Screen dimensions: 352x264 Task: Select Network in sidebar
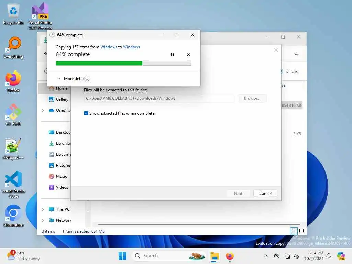coord(60,220)
